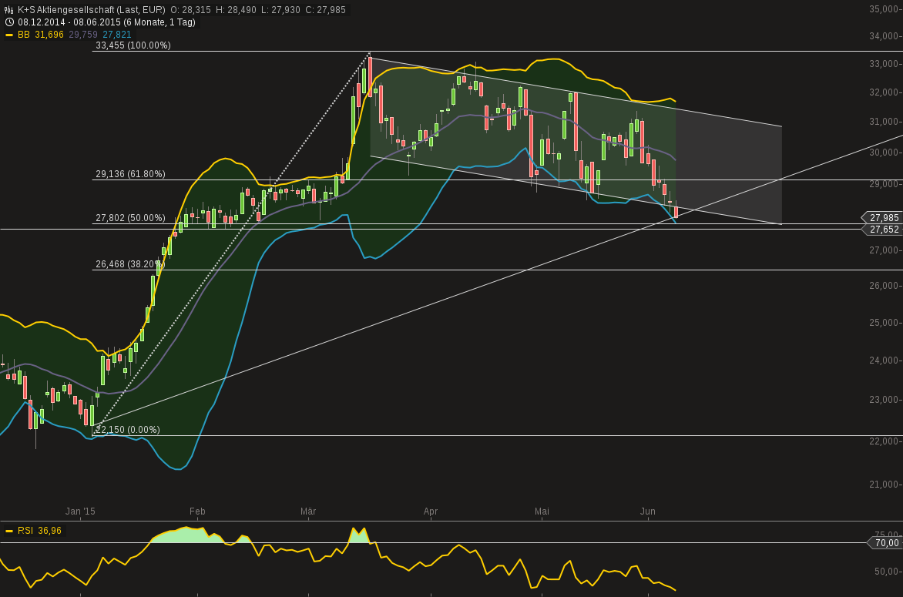Click the 25,000 price axis label
The width and height of the screenshot is (903, 597).
883,323
